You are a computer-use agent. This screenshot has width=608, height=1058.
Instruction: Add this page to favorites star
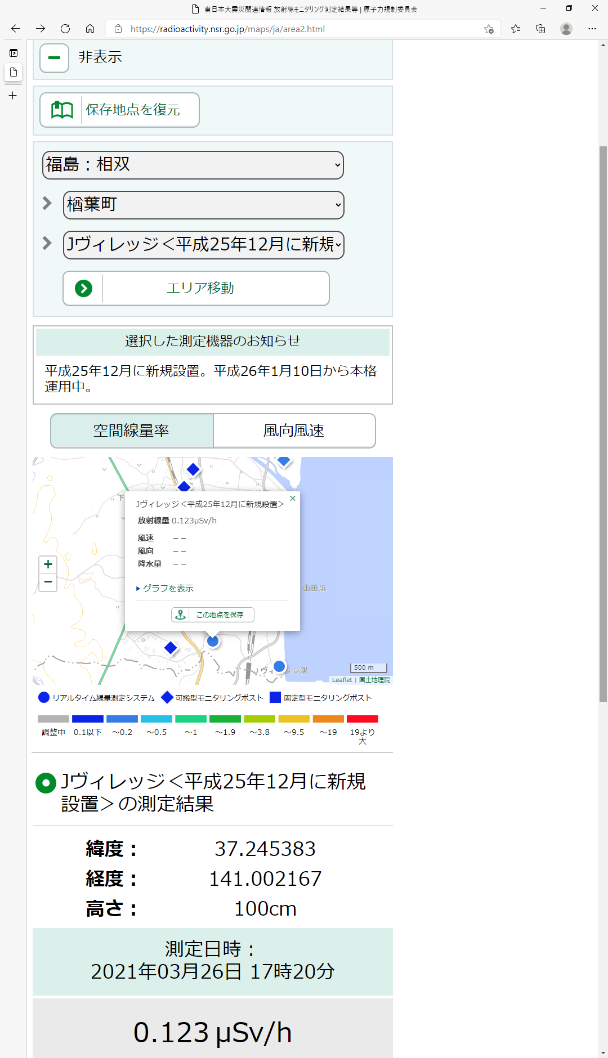pos(489,29)
